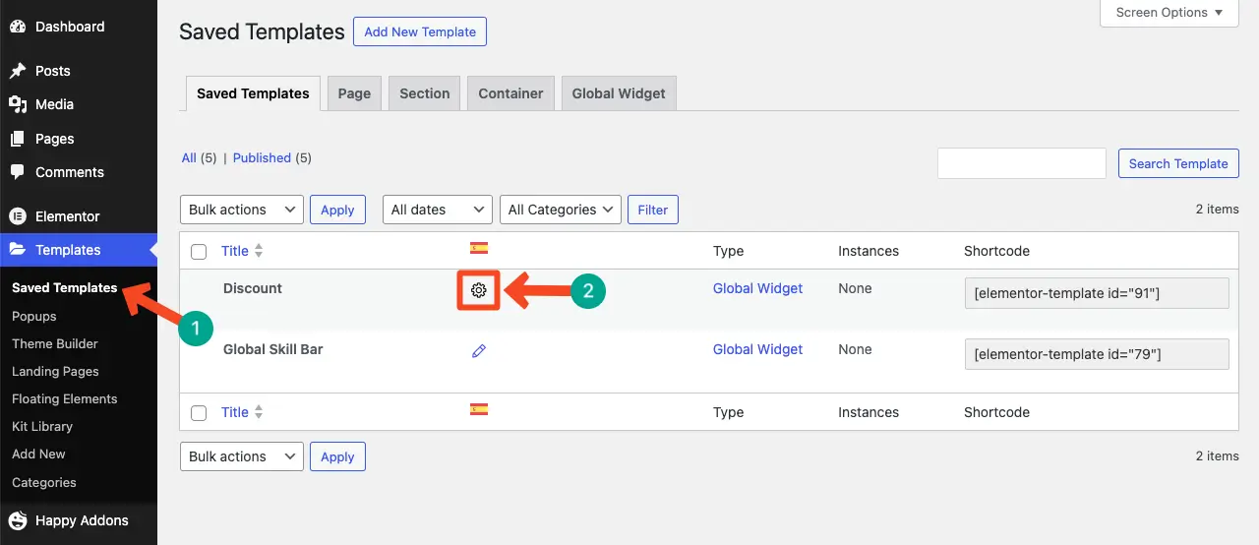
Task: Click the Add New Template button
Action: tap(420, 31)
